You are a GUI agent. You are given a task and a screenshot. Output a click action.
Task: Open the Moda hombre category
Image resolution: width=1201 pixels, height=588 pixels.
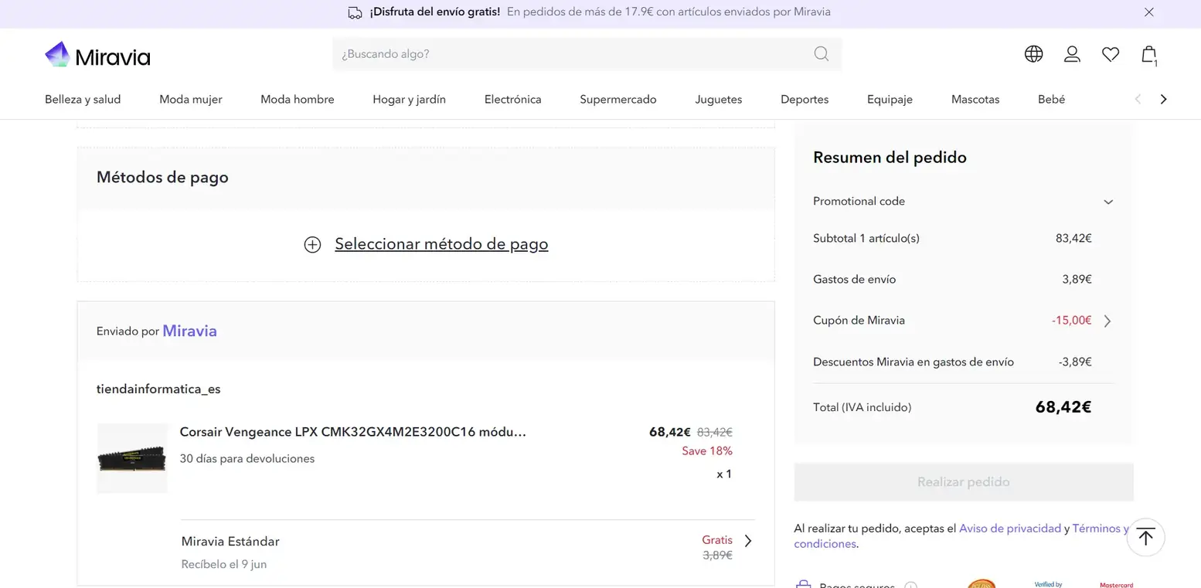pyautogui.click(x=298, y=99)
